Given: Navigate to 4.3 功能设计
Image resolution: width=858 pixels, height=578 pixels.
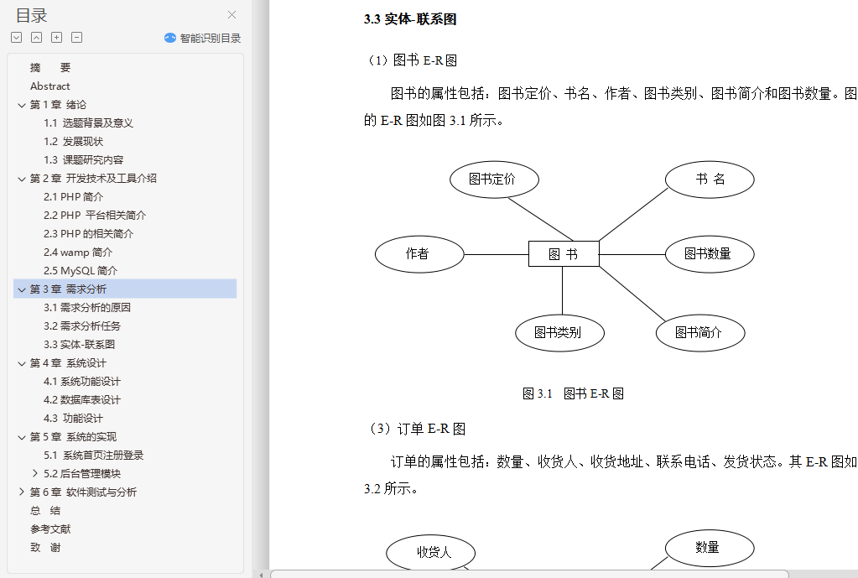Looking at the screenshot, I should [73, 419].
